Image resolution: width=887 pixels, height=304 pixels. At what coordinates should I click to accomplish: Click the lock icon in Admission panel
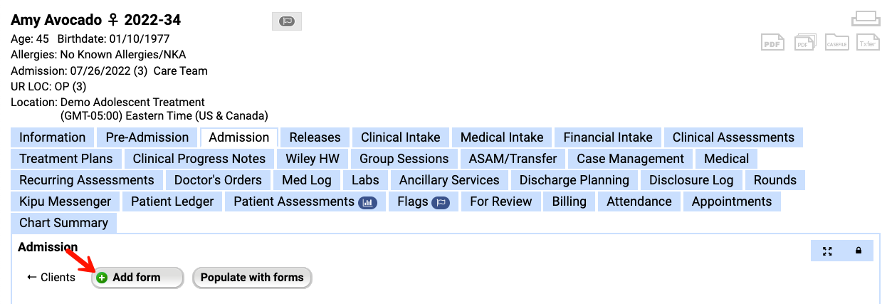tap(859, 251)
